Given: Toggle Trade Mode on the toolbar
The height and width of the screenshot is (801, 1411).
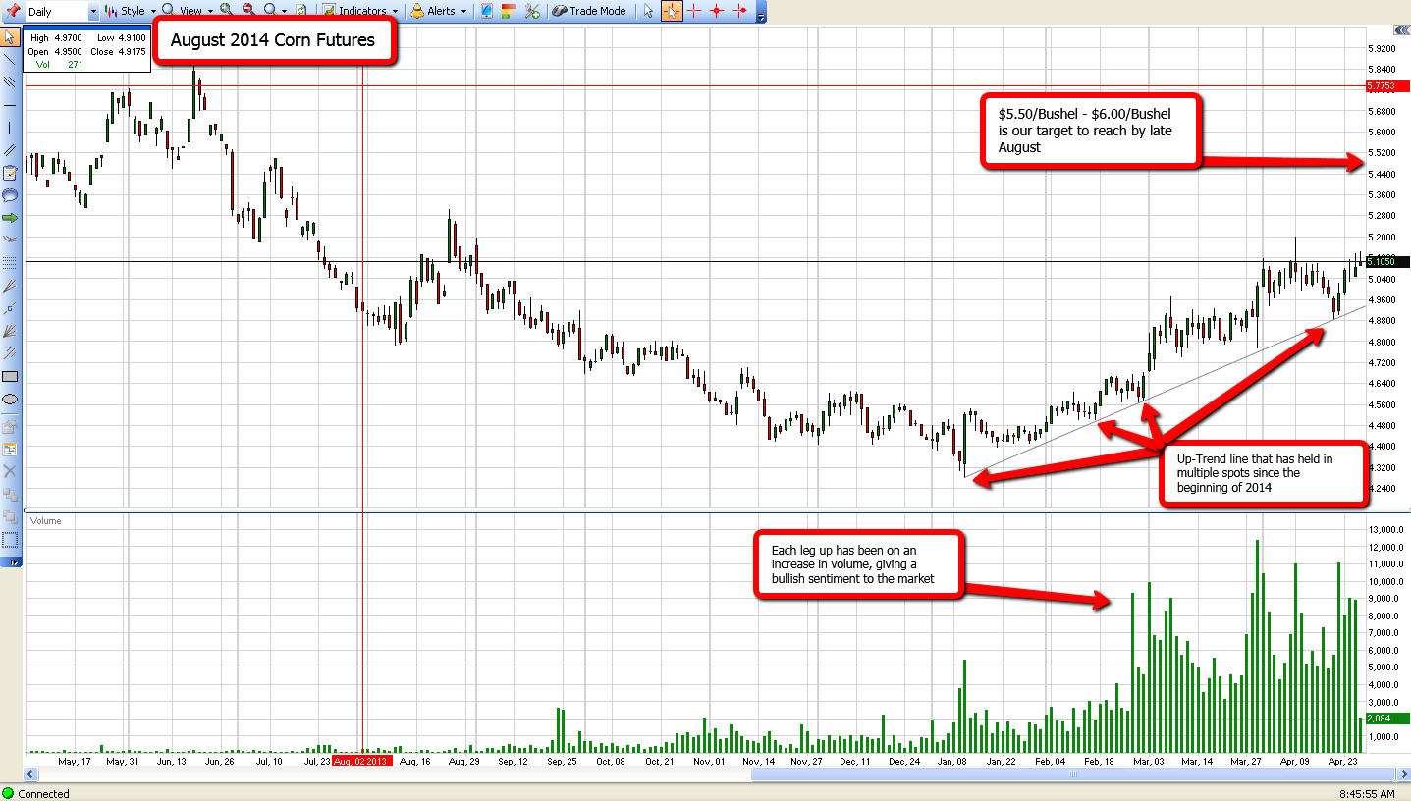Looking at the screenshot, I should click(x=589, y=11).
